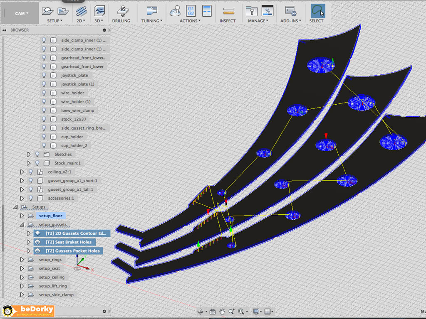The image size is (426, 319).
Task: Click the gearhead_front_lower body
Action: coord(82,66)
